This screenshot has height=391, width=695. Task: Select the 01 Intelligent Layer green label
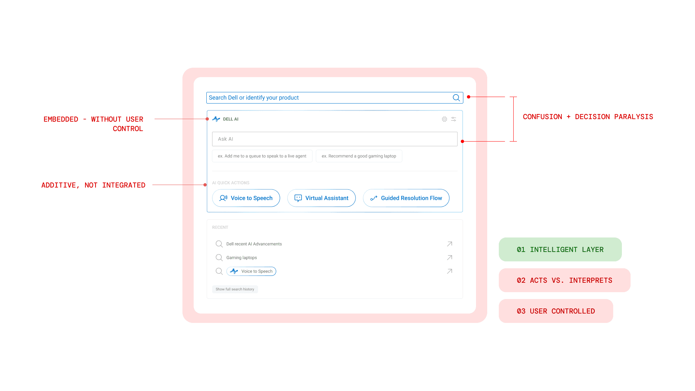[x=560, y=249]
